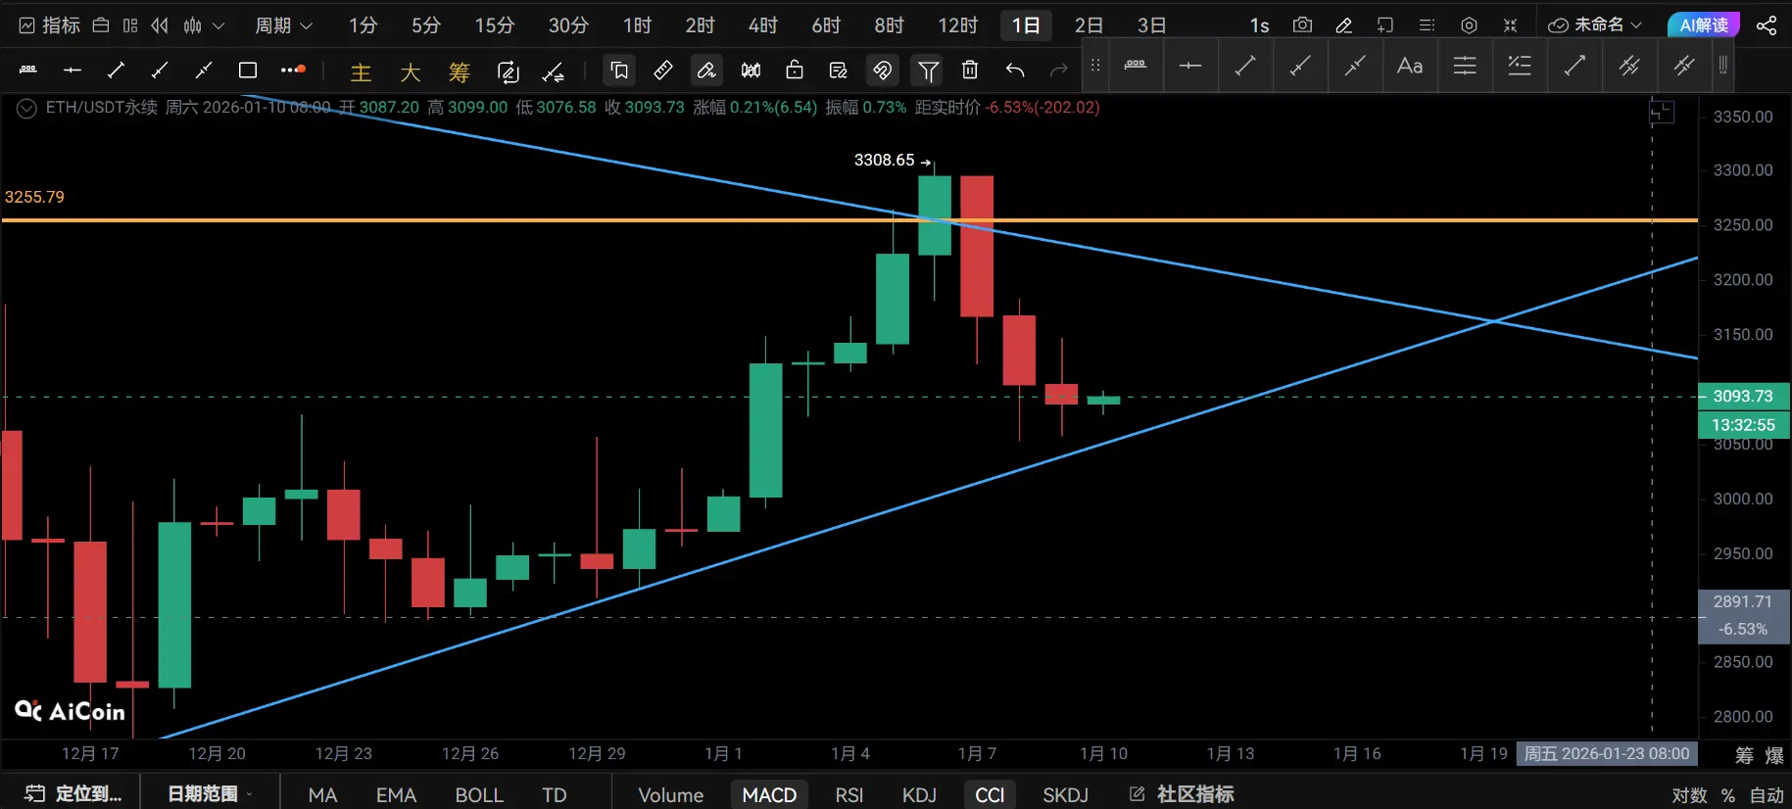Click the dotted drag handle of floating toolbar
Image resolution: width=1792 pixels, height=809 pixels.
[1095, 66]
